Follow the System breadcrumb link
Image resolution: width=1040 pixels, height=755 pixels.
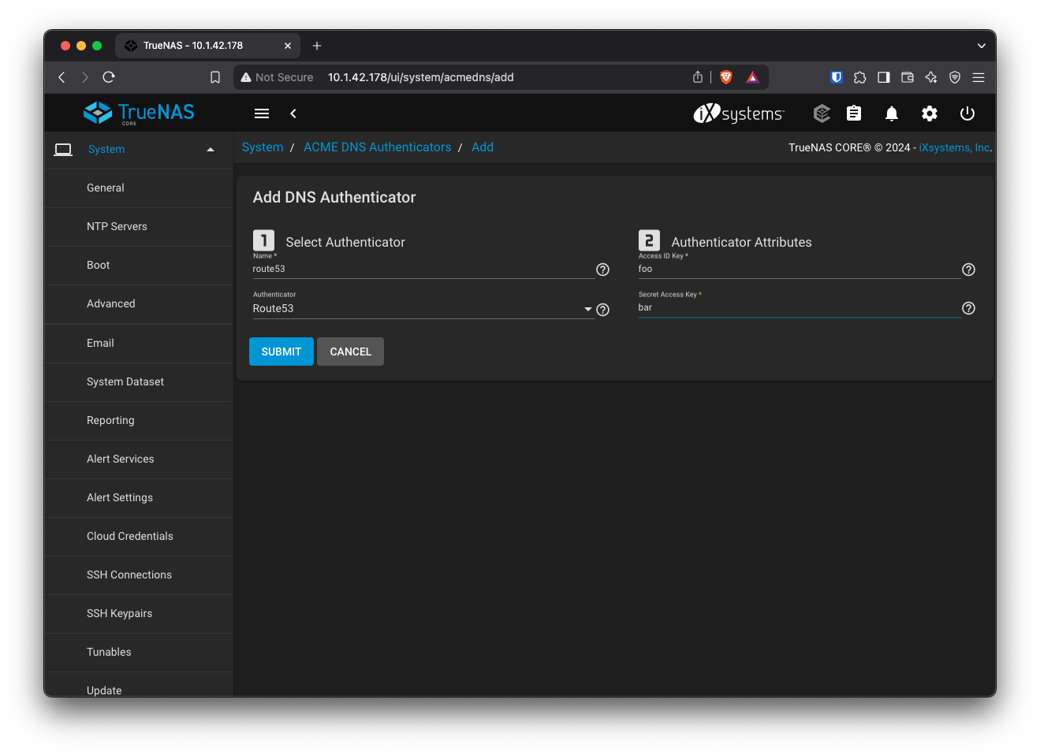click(263, 147)
